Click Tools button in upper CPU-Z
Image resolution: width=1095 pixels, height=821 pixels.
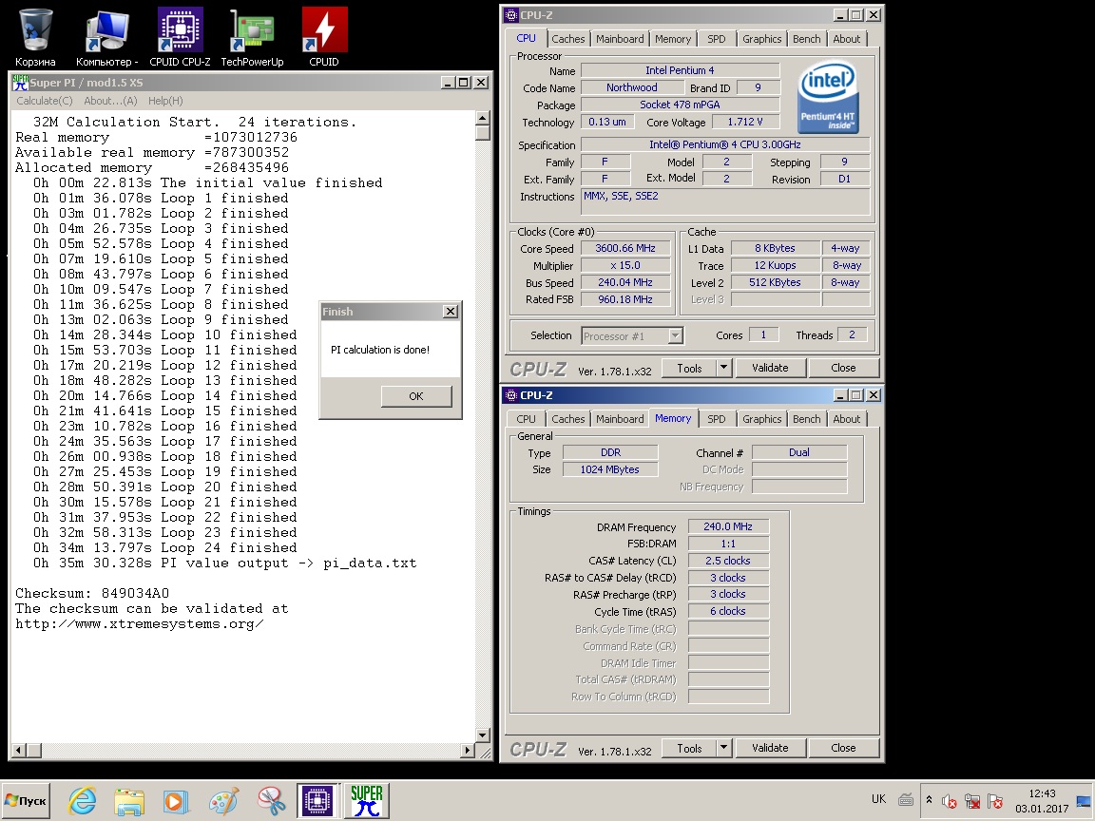pos(688,368)
